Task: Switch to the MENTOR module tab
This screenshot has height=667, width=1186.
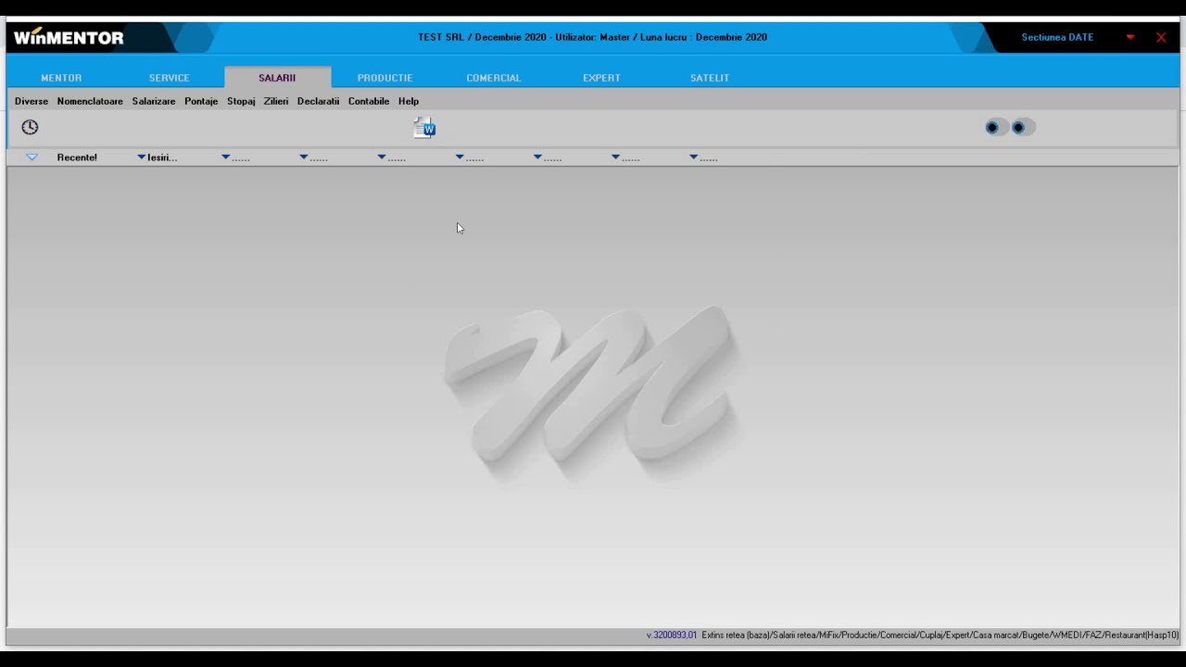Action: [x=61, y=78]
